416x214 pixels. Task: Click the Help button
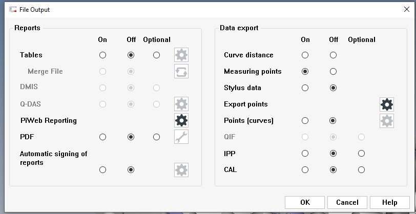(x=390, y=202)
